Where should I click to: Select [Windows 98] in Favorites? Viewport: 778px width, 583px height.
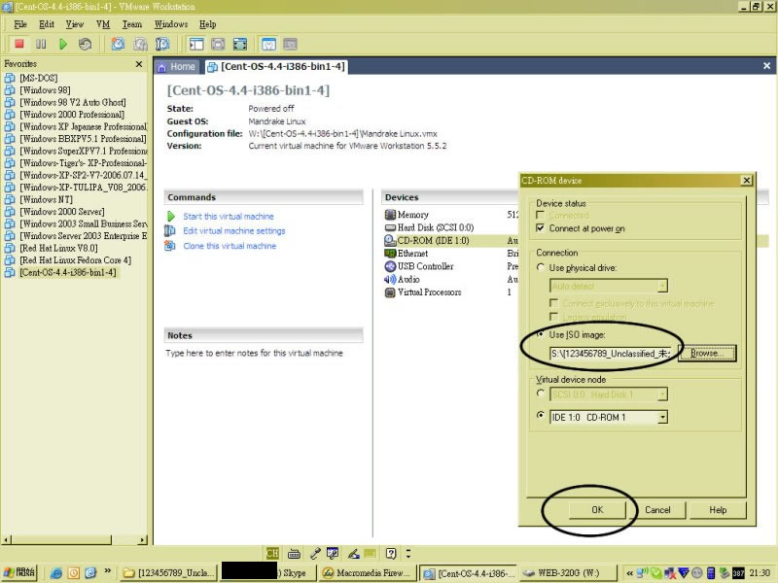(x=45, y=90)
